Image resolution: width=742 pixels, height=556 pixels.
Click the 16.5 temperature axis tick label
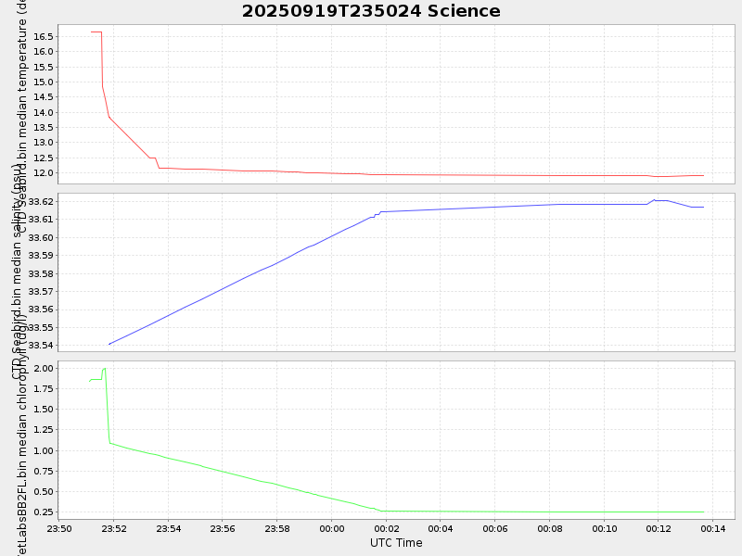(44, 37)
